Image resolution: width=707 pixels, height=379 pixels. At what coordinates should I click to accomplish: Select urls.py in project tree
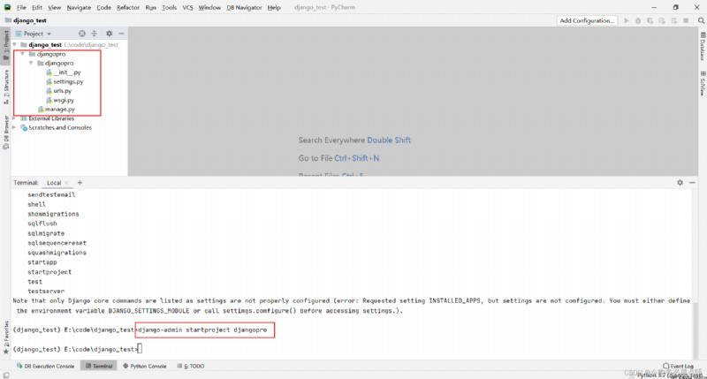coord(59,91)
